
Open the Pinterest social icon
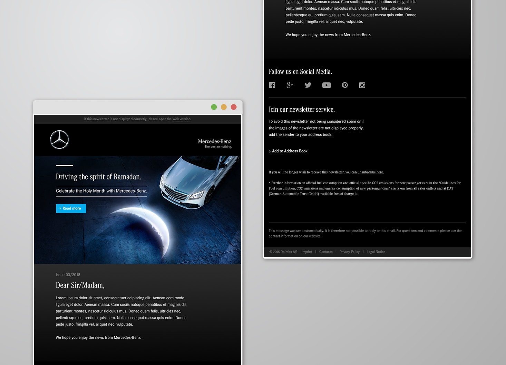(x=345, y=85)
